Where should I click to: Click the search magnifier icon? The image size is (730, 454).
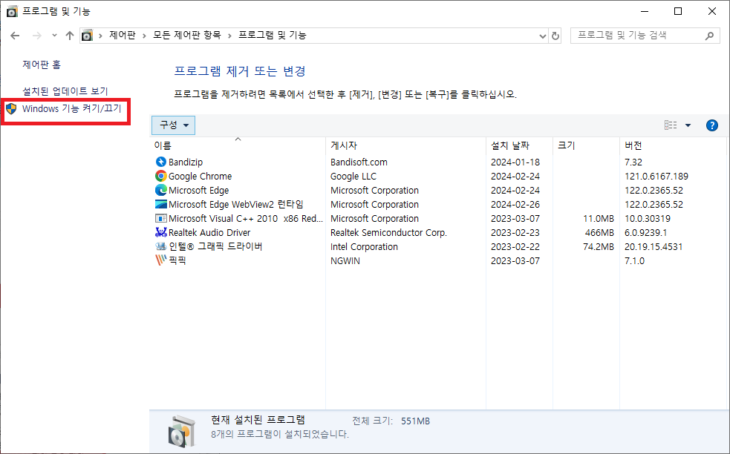pyautogui.click(x=709, y=36)
